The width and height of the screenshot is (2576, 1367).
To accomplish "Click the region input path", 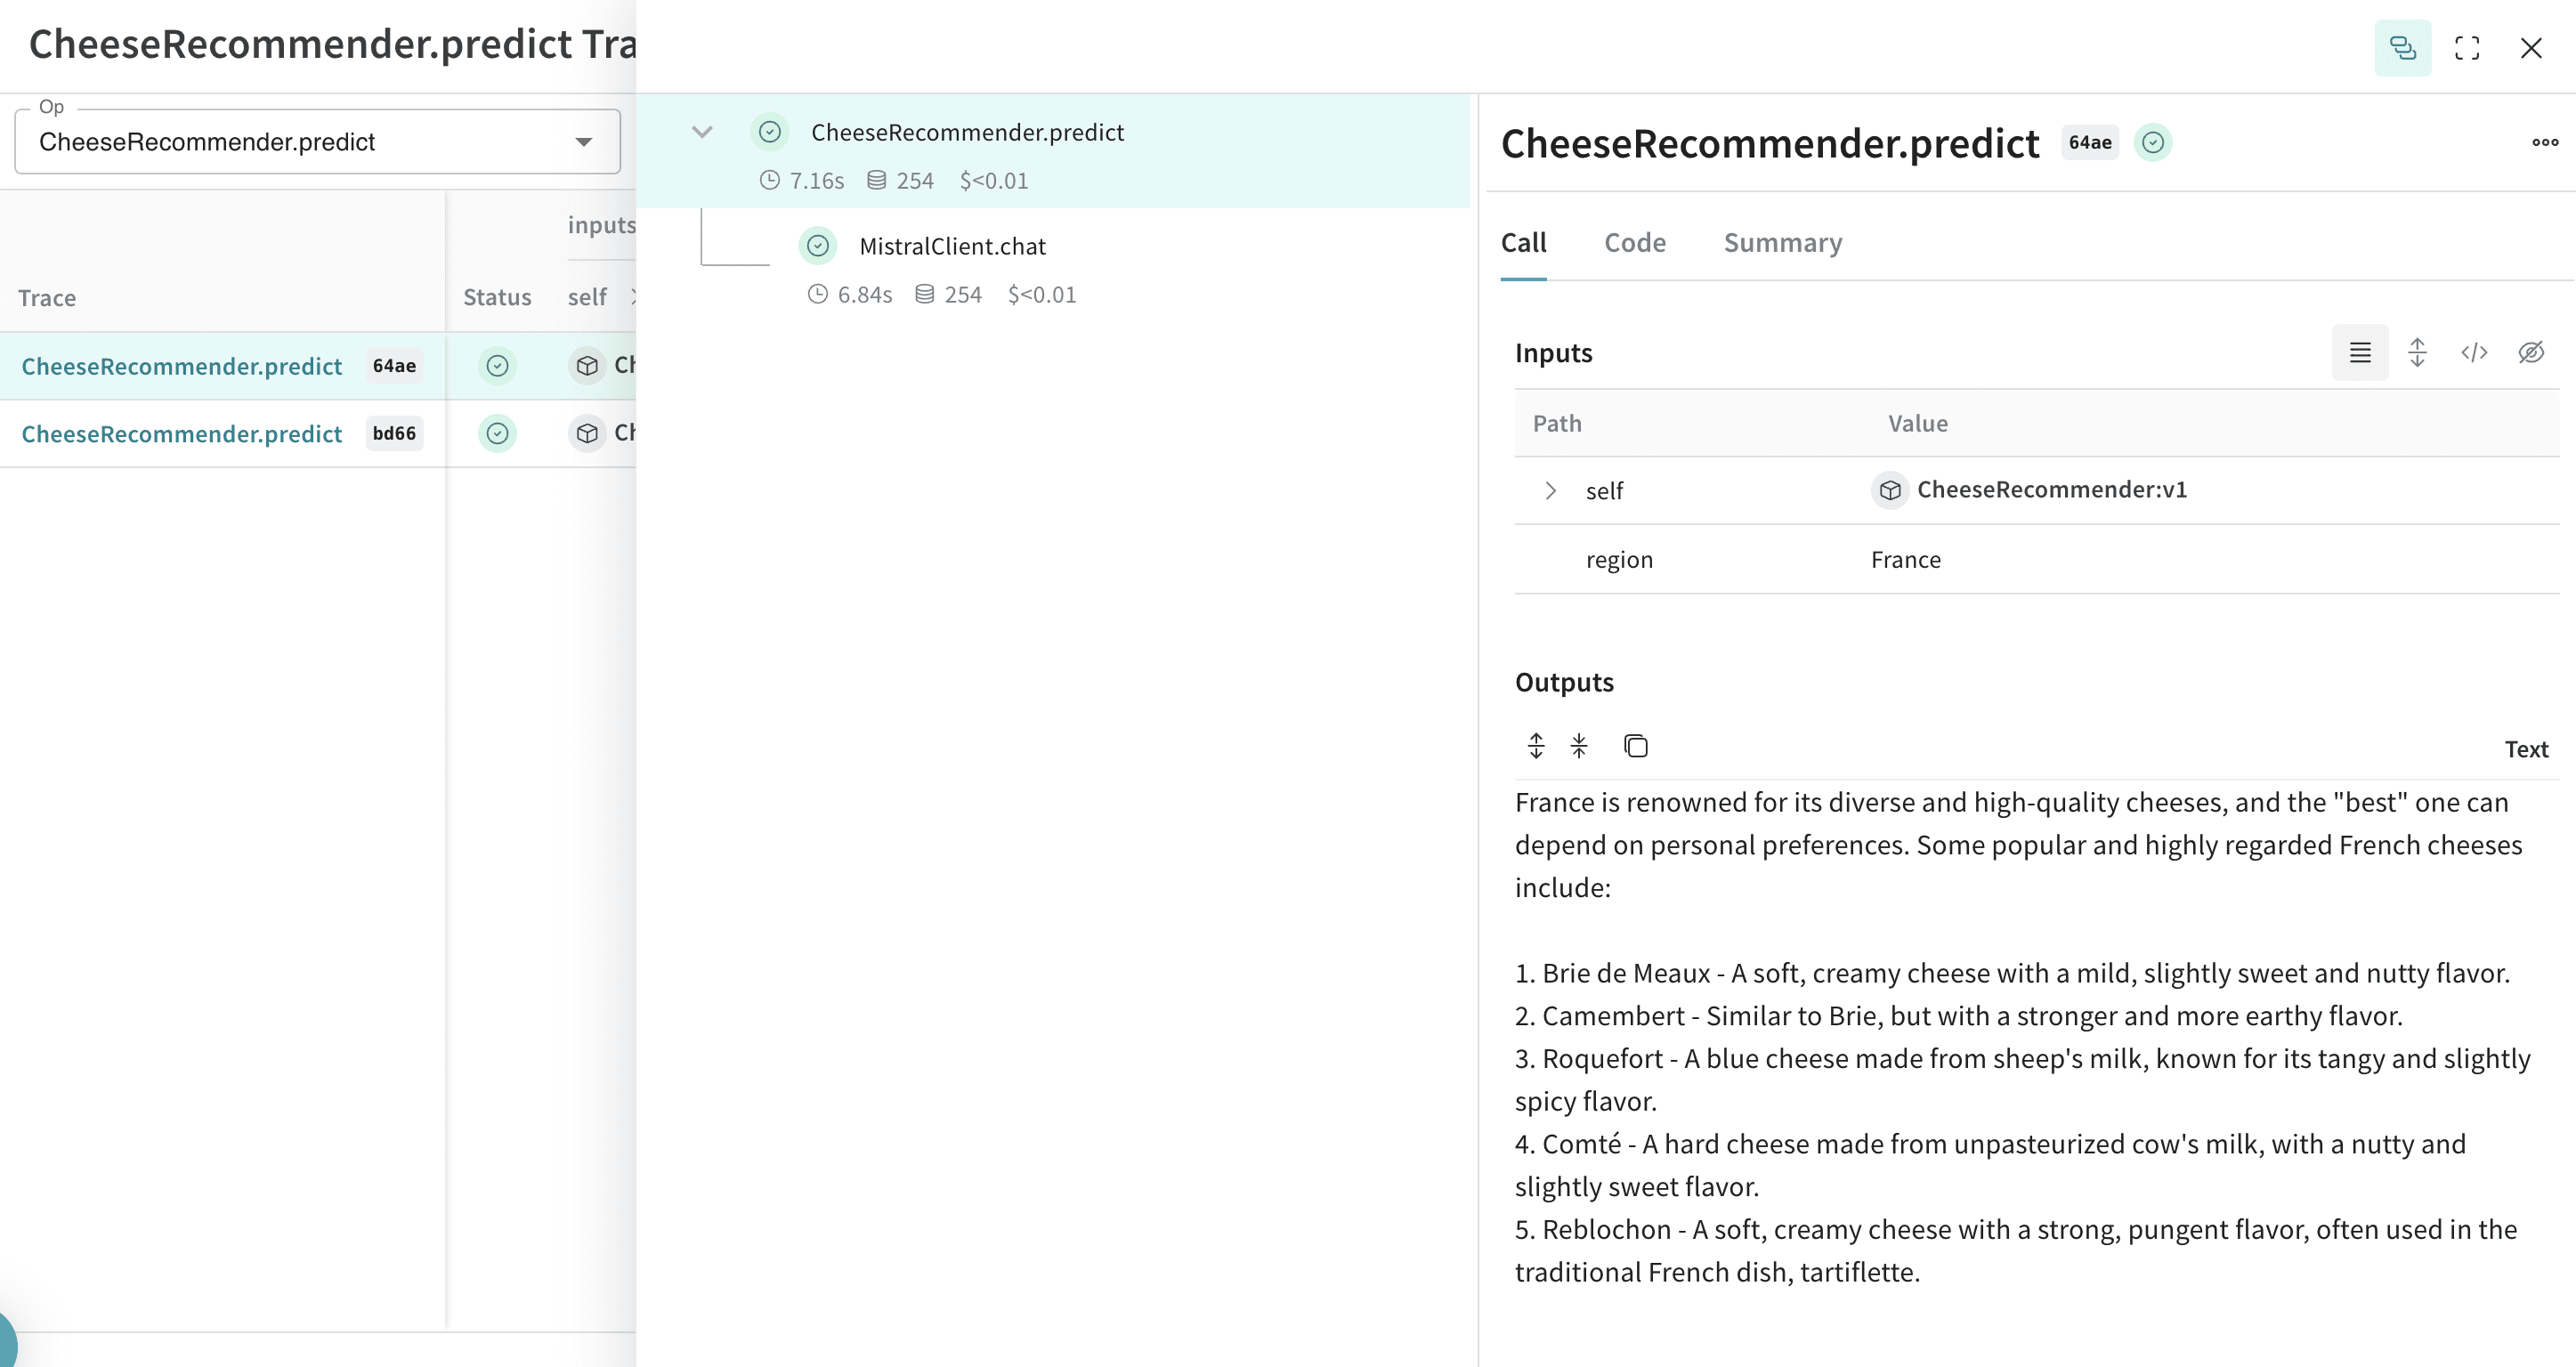I will coord(1619,560).
